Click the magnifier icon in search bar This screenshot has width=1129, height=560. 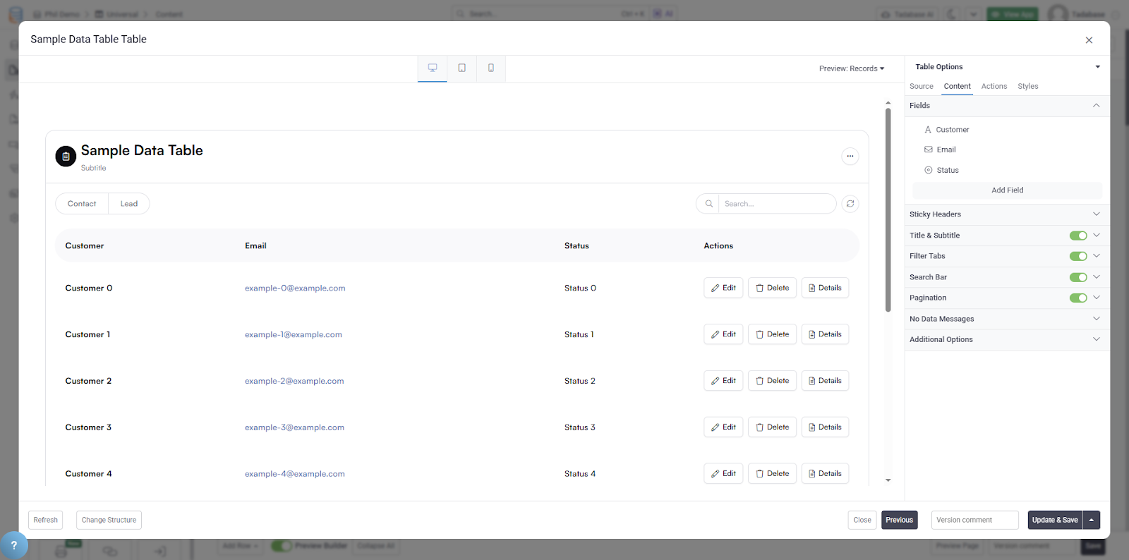click(x=708, y=204)
